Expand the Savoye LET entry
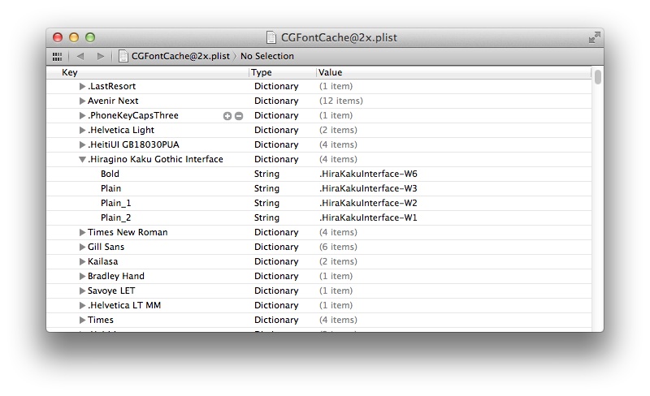This screenshot has width=650, height=396. [x=82, y=291]
